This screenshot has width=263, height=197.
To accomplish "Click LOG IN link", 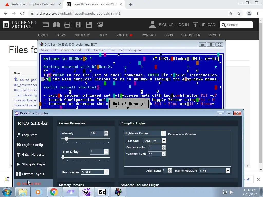I will (x=183, y=25).
